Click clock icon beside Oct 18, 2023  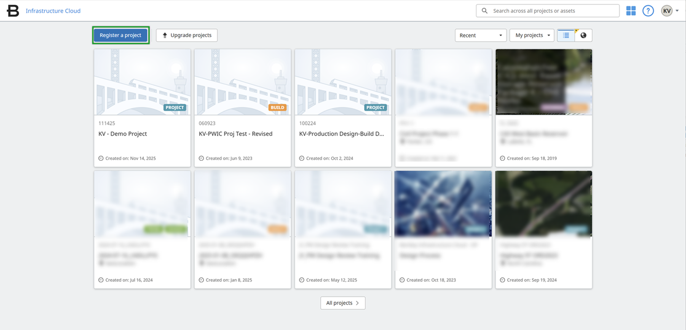(x=402, y=280)
